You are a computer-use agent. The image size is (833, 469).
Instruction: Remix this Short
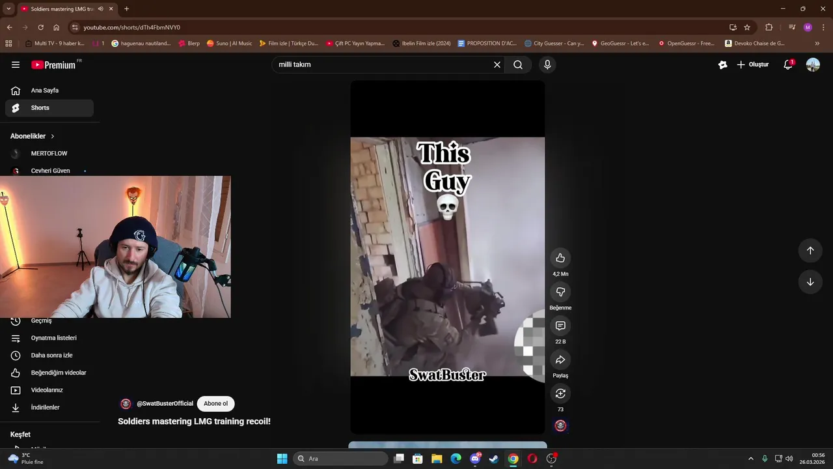pyautogui.click(x=560, y=393)
